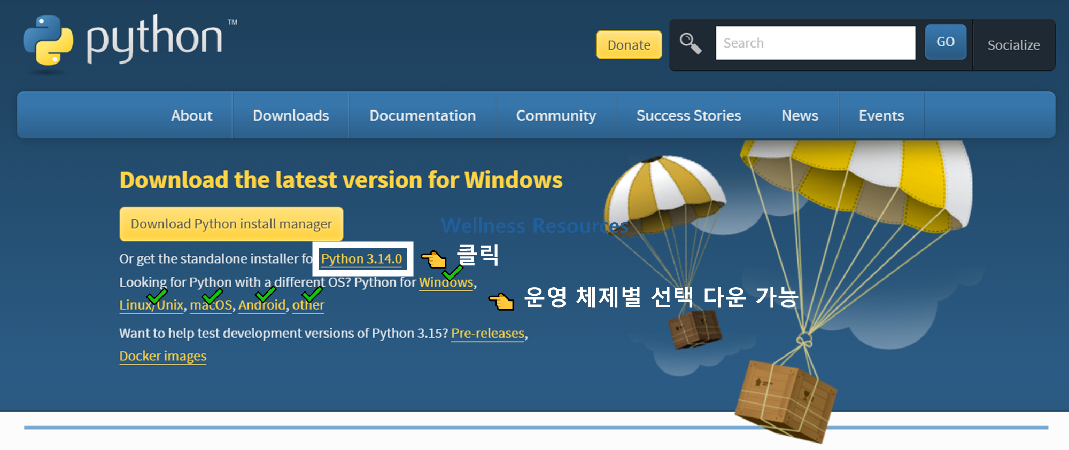
Task: Focus the Search input field
Action: pyautogui.click(x=815, y=43)
